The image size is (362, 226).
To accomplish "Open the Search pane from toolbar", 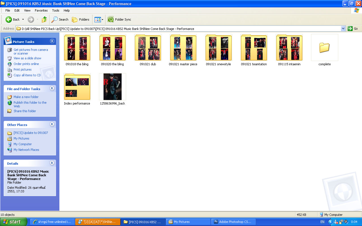I will tap(60, 19).
